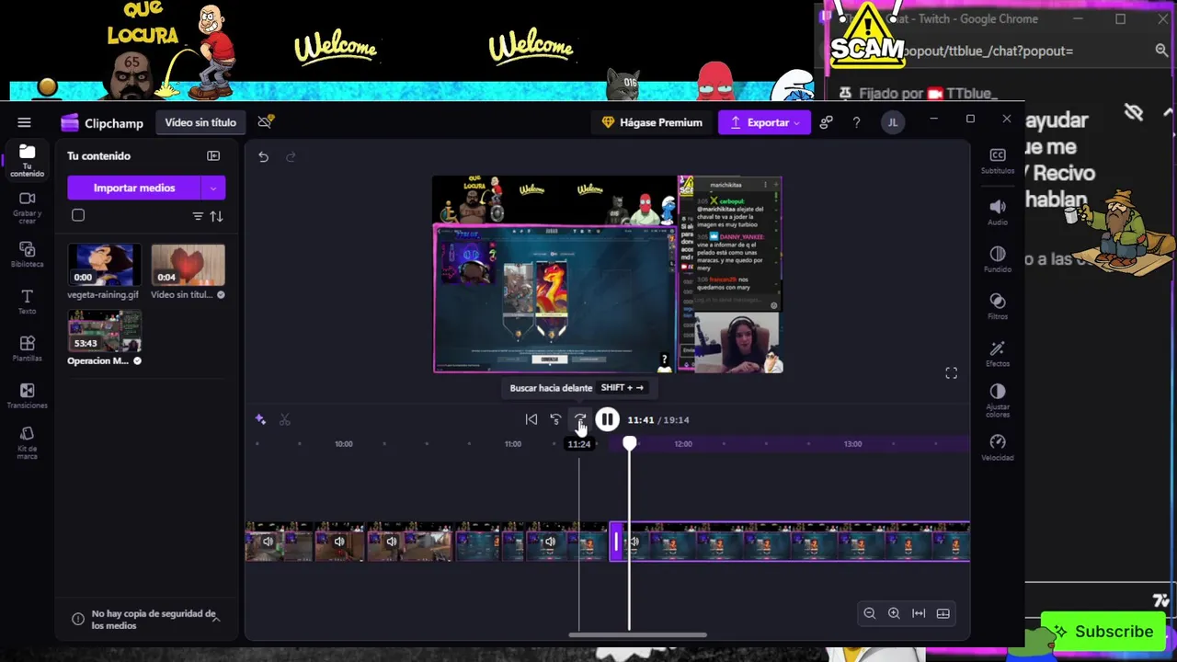
Task: Open the media filter options
Action: click(x=198, y=216)
